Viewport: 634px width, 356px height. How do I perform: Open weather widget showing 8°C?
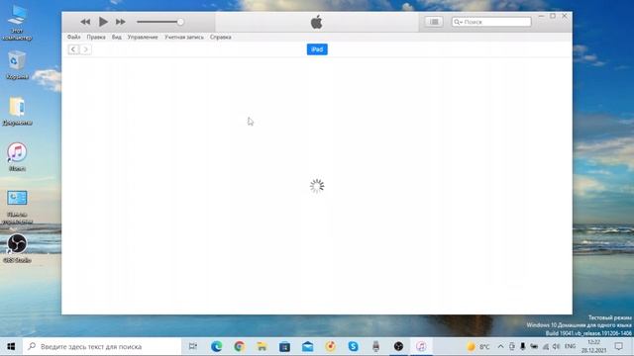click(x=477, y=346)
